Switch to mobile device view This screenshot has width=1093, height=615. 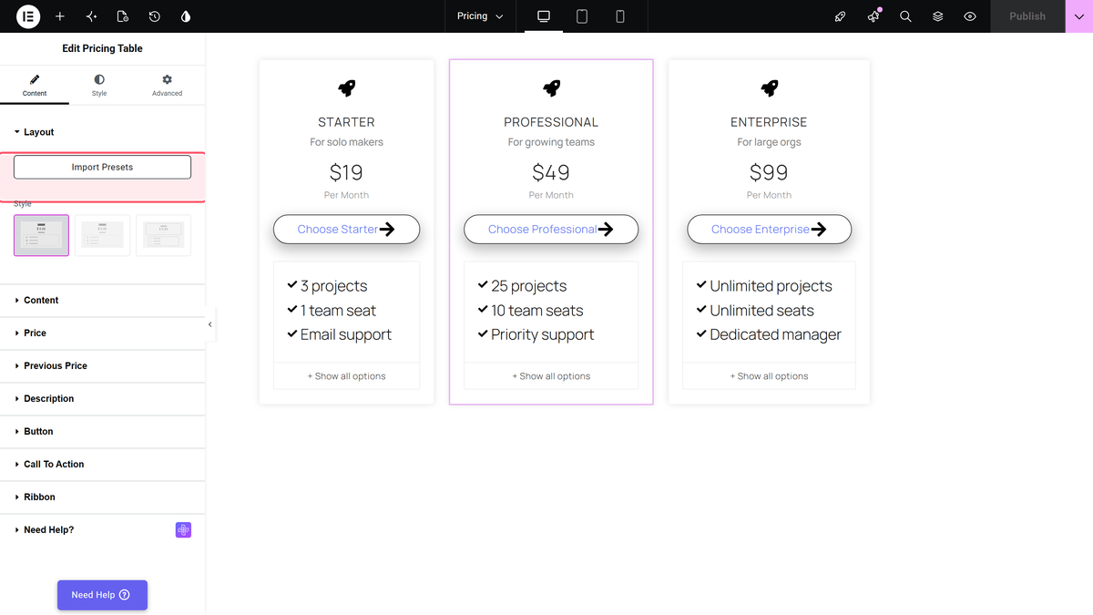tap(620, 16)
